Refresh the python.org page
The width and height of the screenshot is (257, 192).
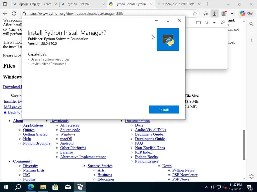[14, 13]
